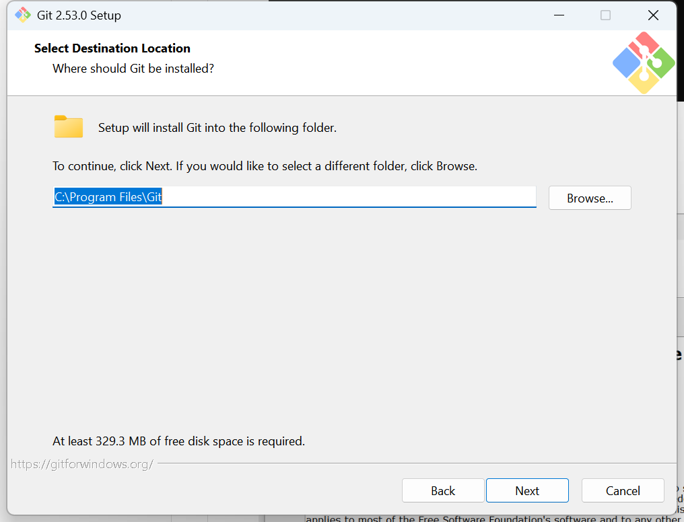Cancel the Git installation
Image resolution: width=684 pixels, height=522 pixels.
click(x=623, y=490)
